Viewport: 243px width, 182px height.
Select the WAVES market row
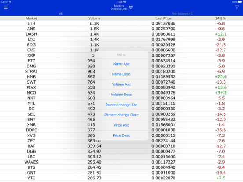[121, 162]
